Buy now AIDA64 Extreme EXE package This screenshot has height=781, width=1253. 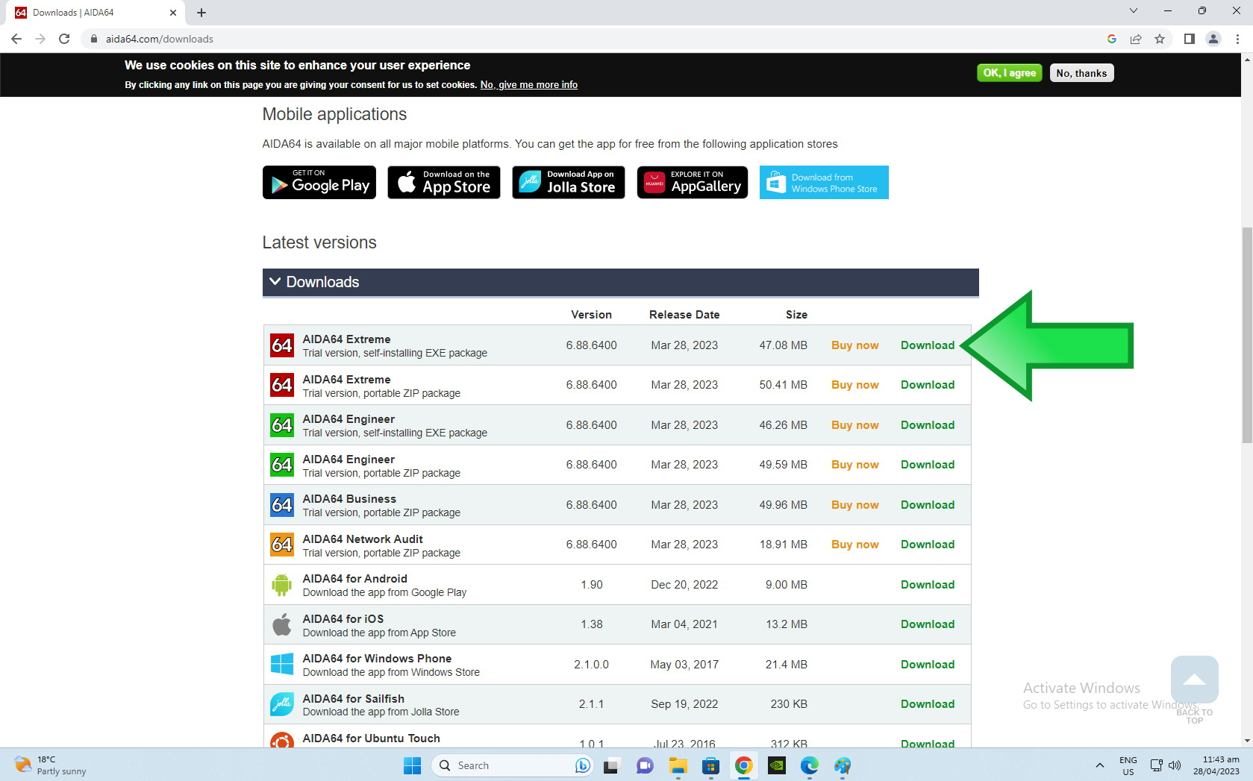[x=855, y=345]
